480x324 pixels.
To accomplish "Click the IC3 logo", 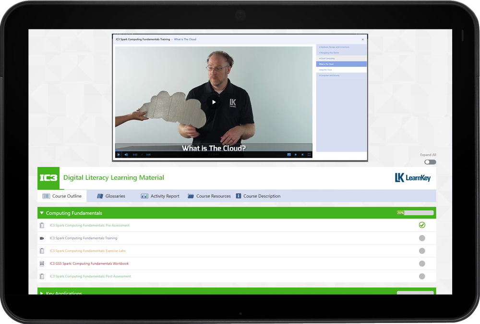I will pyautogui.click(x=48, y=178).
